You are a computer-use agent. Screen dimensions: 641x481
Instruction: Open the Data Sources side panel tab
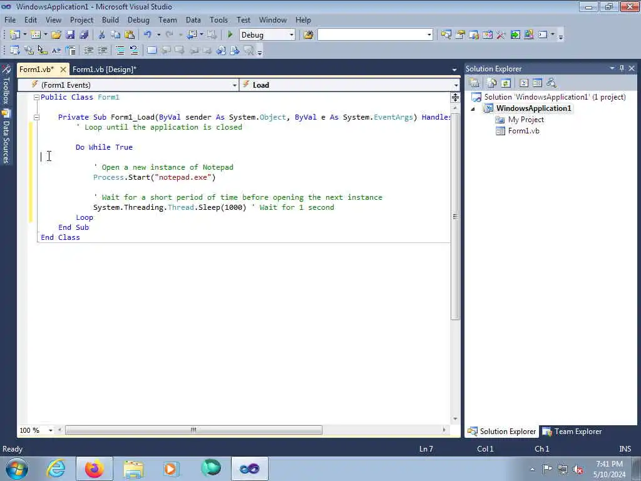[x=6, y=137]
